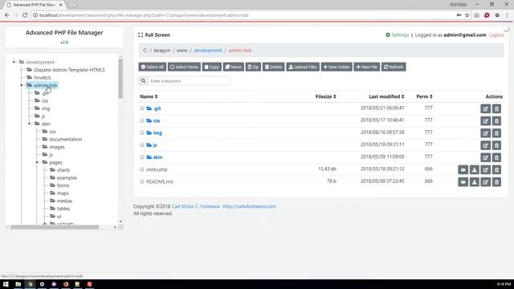Check the index.php checkbox
This screenshot has width=514, height=289.
(142, 169)
